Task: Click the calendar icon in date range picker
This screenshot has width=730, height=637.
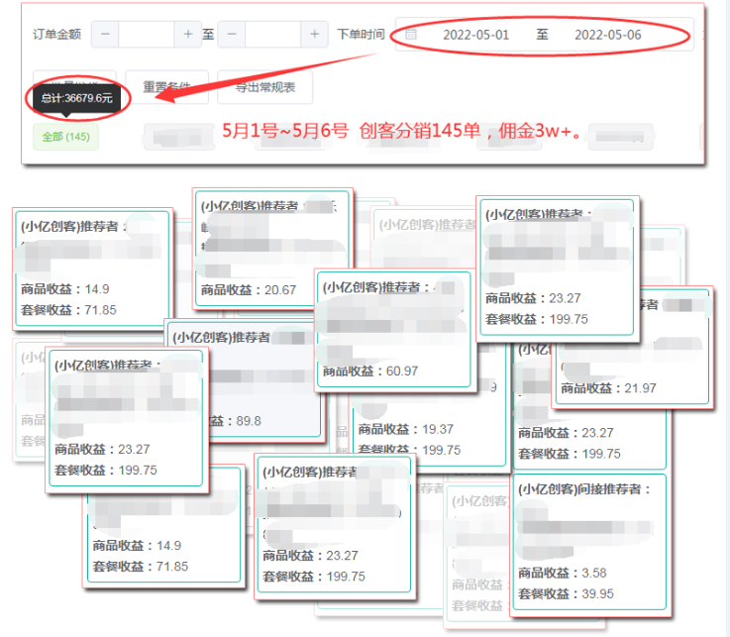Action: point(411,35)
